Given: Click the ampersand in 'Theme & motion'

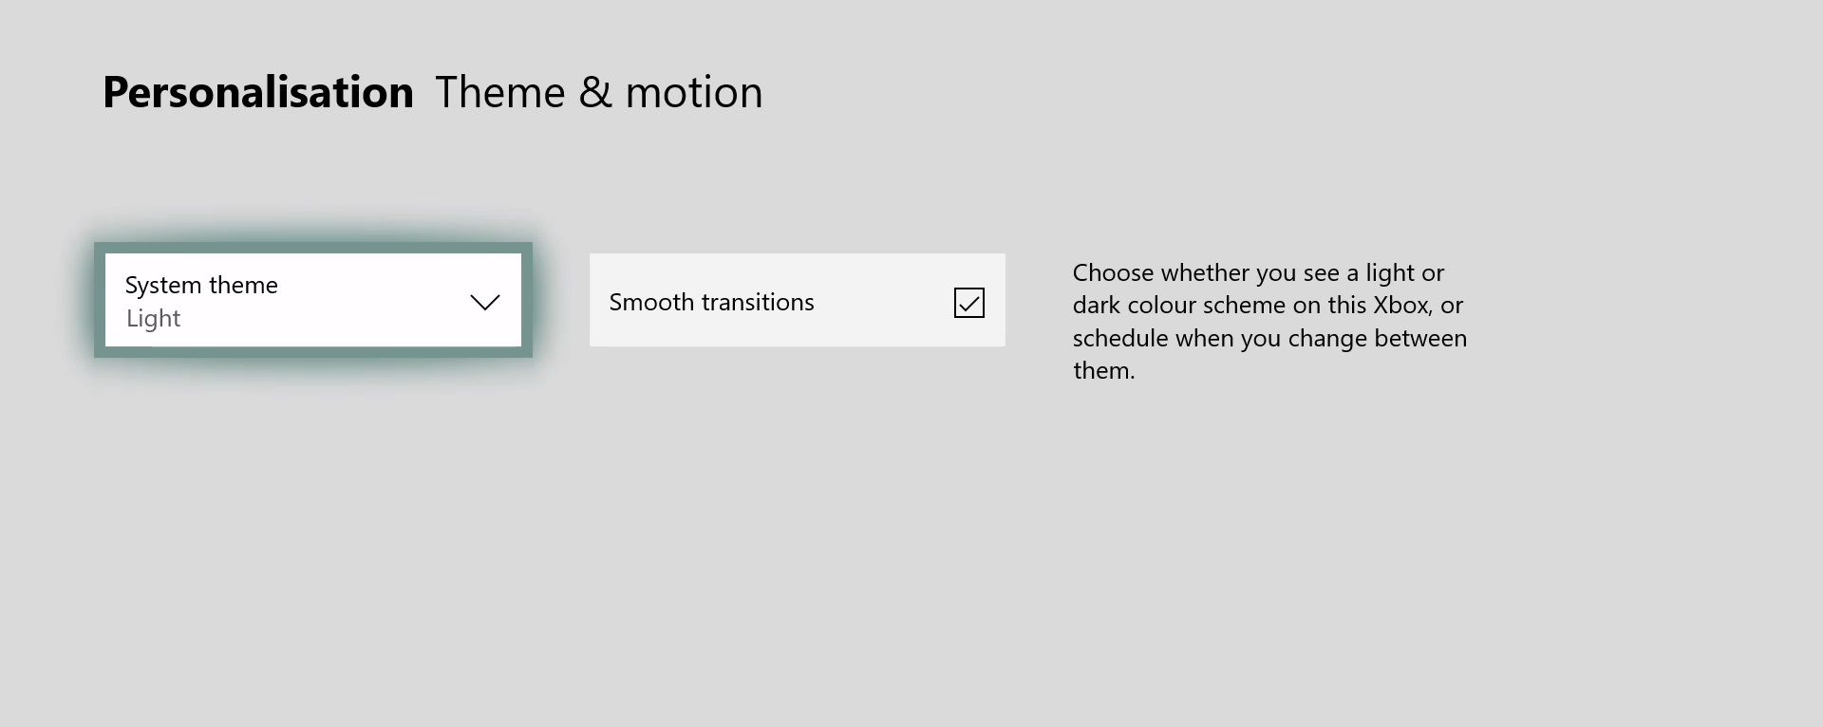Looking at the screenshot, I should [x=595, y=92].
